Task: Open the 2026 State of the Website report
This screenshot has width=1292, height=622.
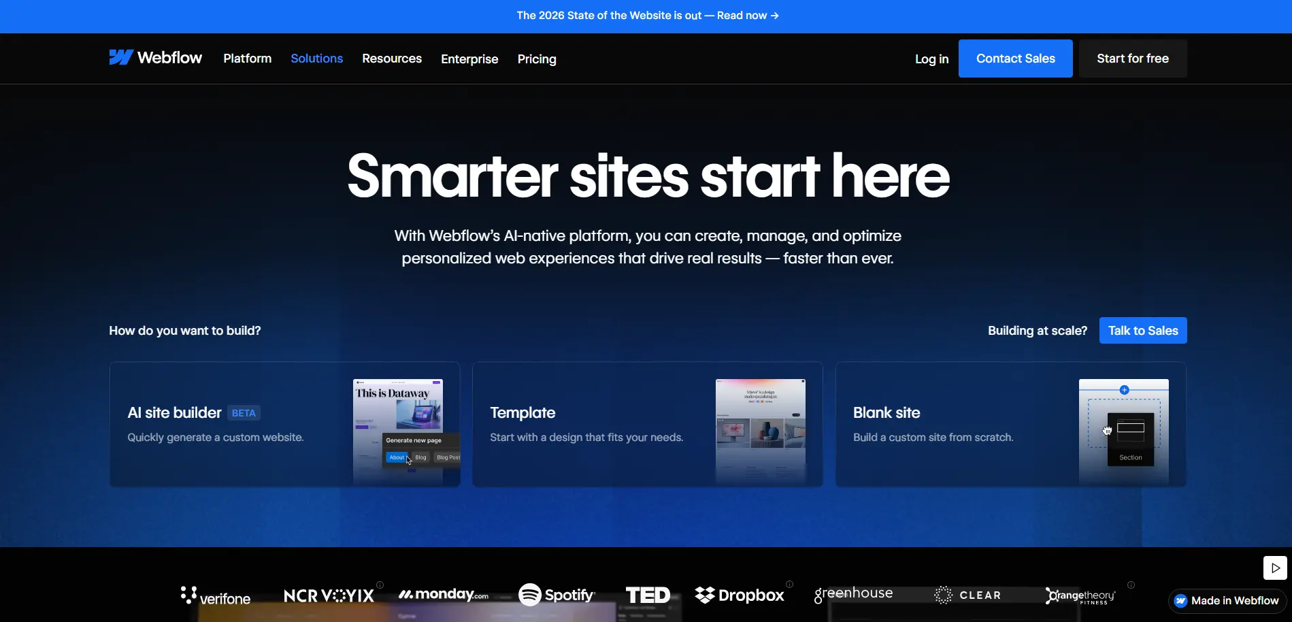Action: (x=646, y=15)
